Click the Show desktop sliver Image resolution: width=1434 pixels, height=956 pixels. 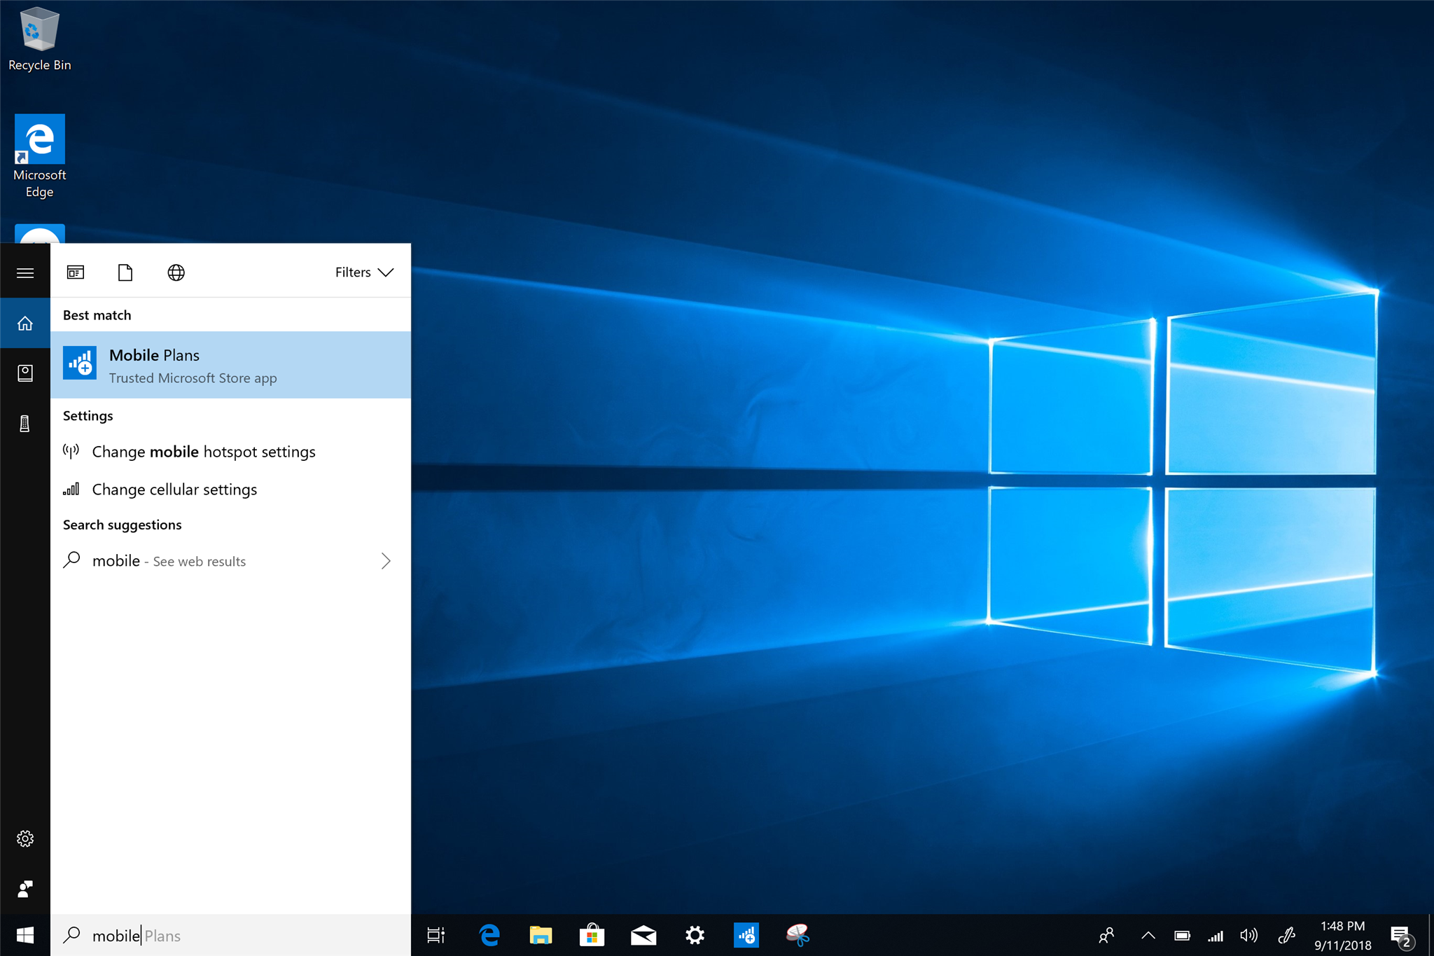coord(1430,936)
